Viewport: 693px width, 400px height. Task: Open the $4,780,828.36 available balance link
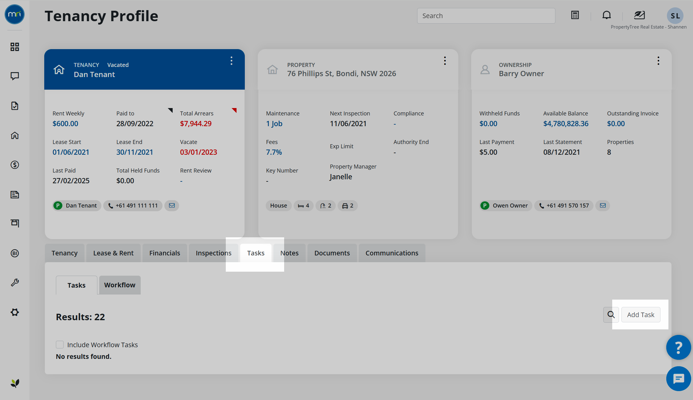(x=566, y=123)
